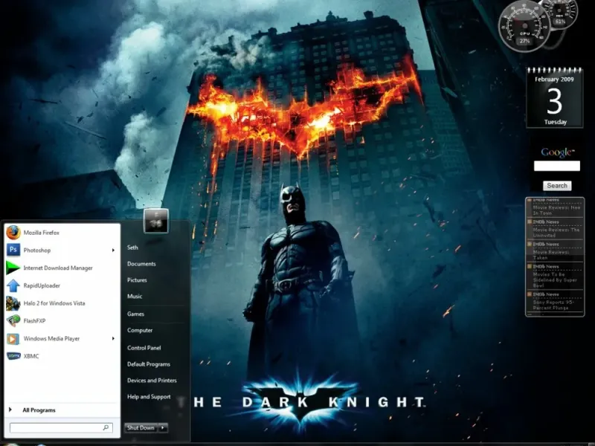This screenshot has height=446, width=595.
Task: Open Devices and Printers
Action: [152, 381]
